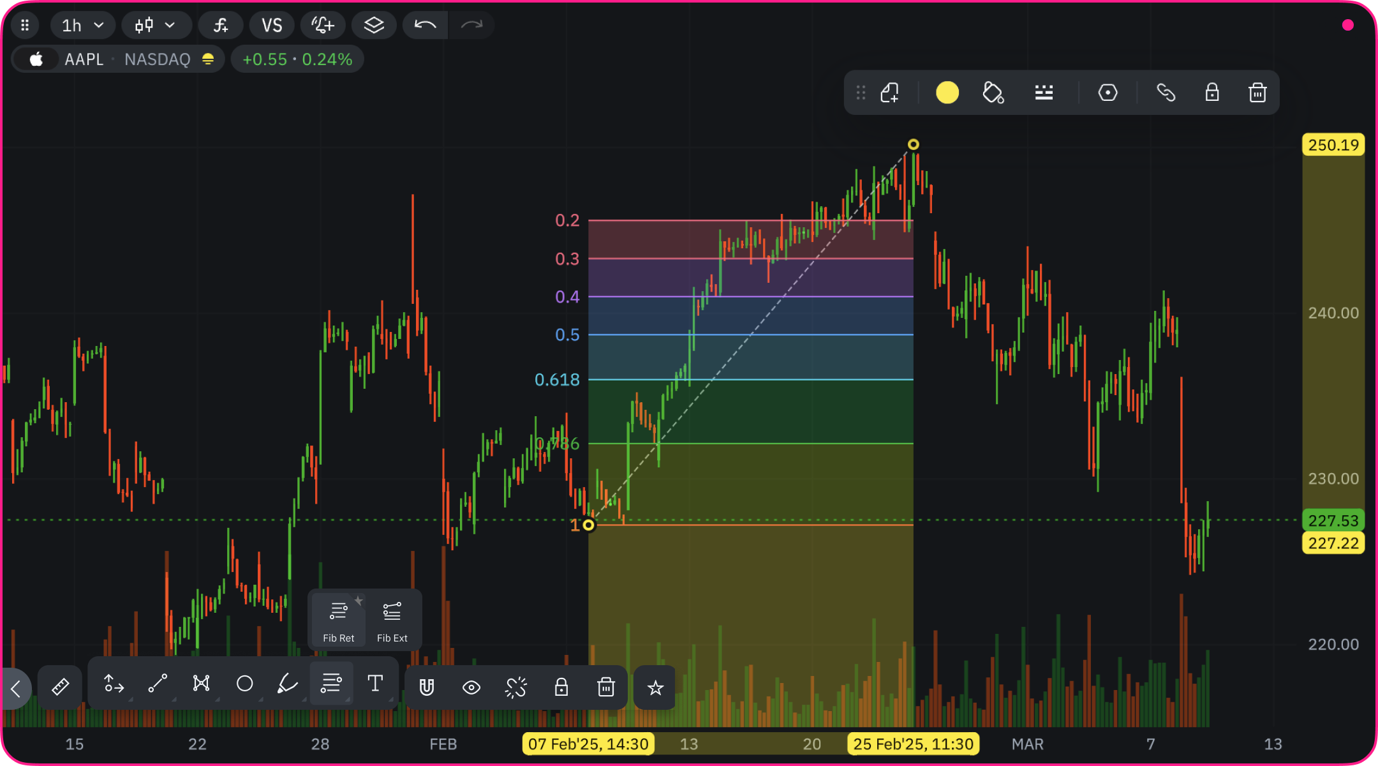Open the indicators (fx) menu
The image size is (1378, 766).
(x=221, y=26)
